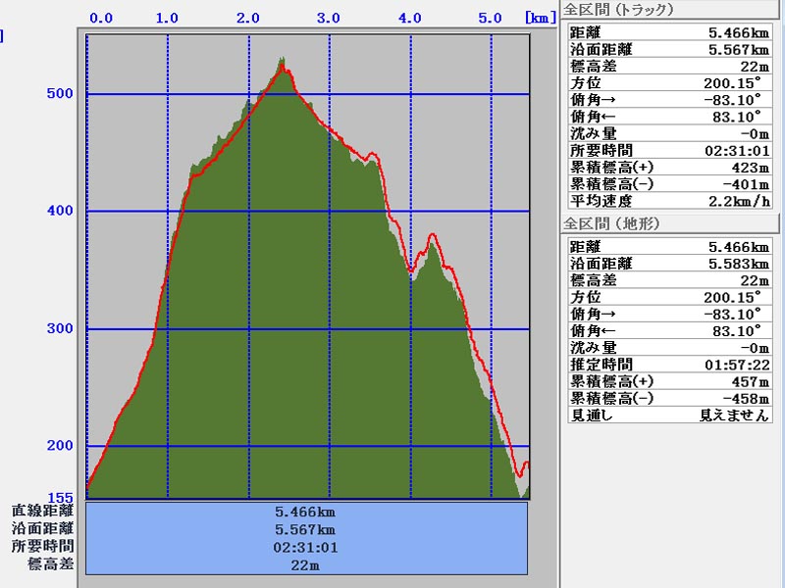Select the 推定時間 01:57:22 row

click(x=669, y=365)
